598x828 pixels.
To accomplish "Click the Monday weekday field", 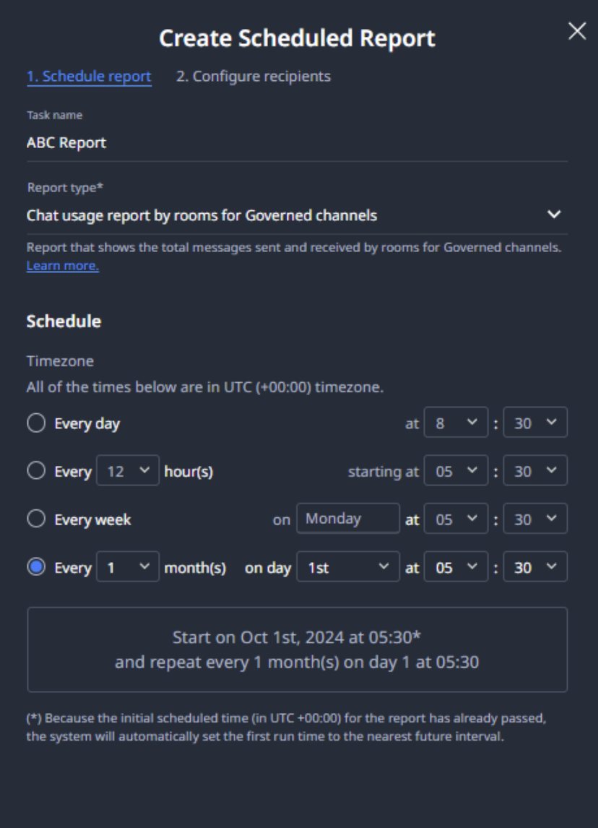I will (x=348, y=519).
